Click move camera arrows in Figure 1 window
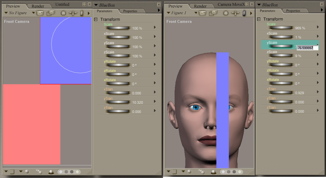326x178 pixels. coord(235,13)
